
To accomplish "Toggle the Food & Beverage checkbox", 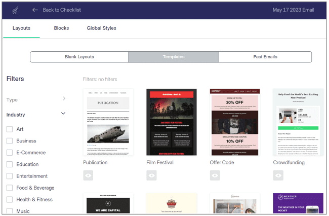I will [10, 188].
